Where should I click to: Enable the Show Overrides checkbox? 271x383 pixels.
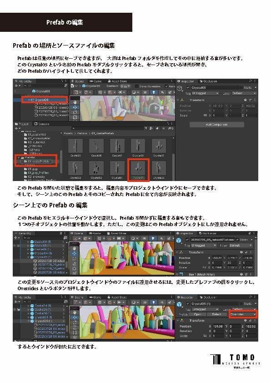[x=137, y=86]
